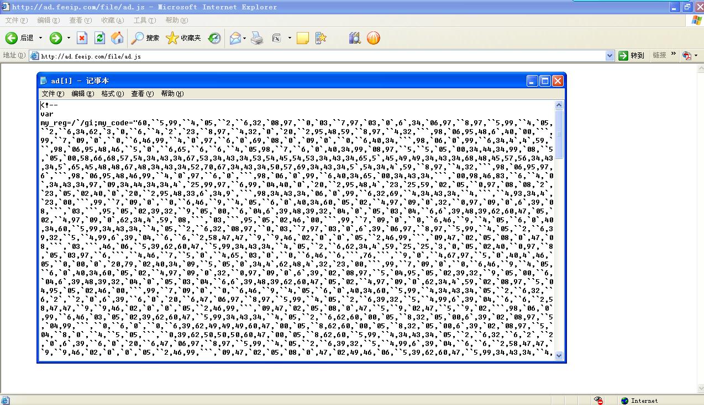This screenshot has width=704, height=405.
Task: Click Notepad scrollbar up arrow
Action: 559,105
